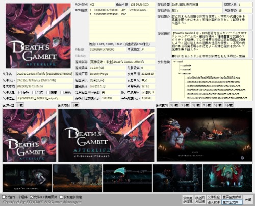Click the 文件校验 button

pyautogui.click(x=214, y=197)
